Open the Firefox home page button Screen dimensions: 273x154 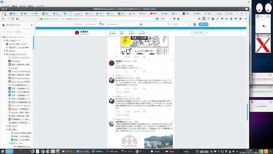point(17,19)
